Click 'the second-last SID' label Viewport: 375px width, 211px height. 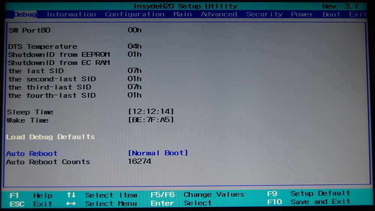coord(52,79)
